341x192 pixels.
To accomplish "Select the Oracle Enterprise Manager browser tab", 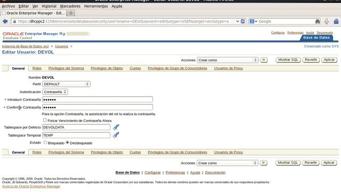I will [34, 13].
